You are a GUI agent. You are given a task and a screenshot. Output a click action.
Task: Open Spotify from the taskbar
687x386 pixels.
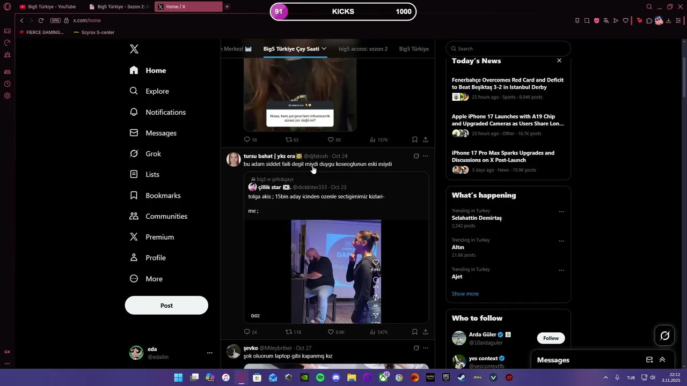[x=320, y=377]
